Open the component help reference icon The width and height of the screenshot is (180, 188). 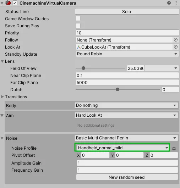click(x=169, y=3)
